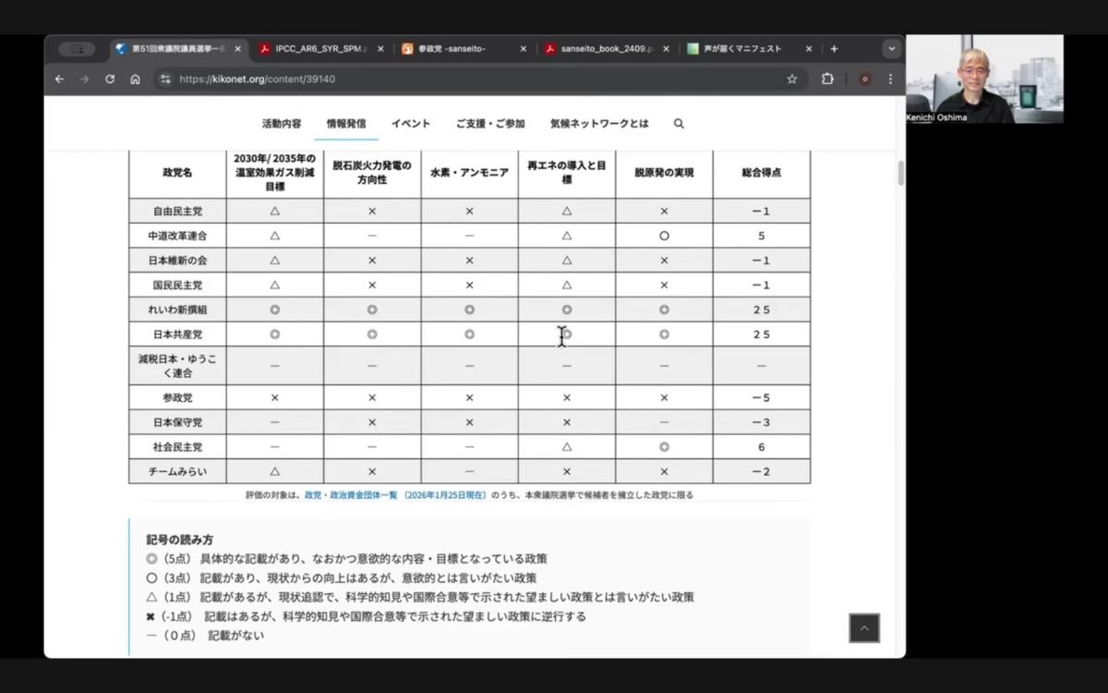1108x693 pixels.
Task: Open the 活動内容 navigation menu
Action: click(281, 124)
